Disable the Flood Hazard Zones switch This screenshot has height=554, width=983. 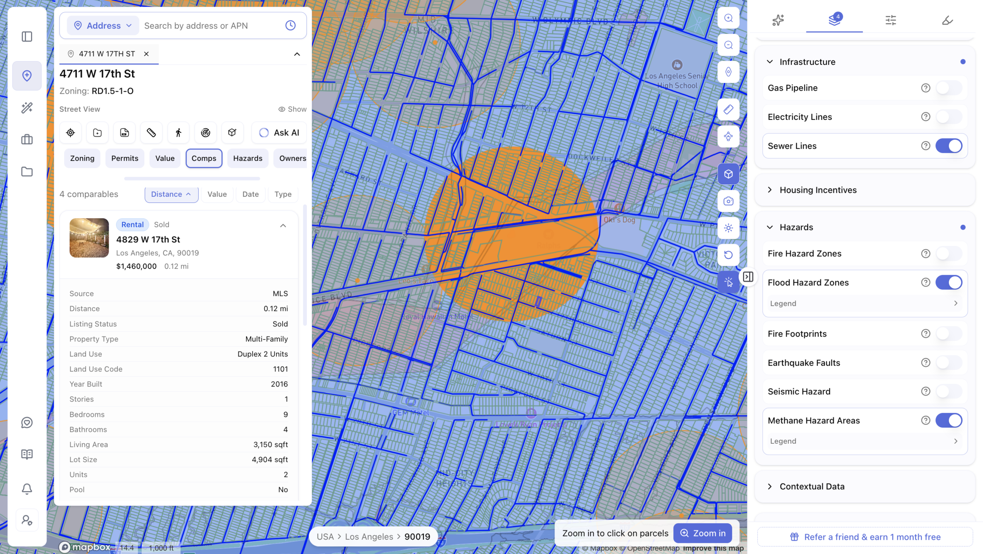tap(948, 282)
